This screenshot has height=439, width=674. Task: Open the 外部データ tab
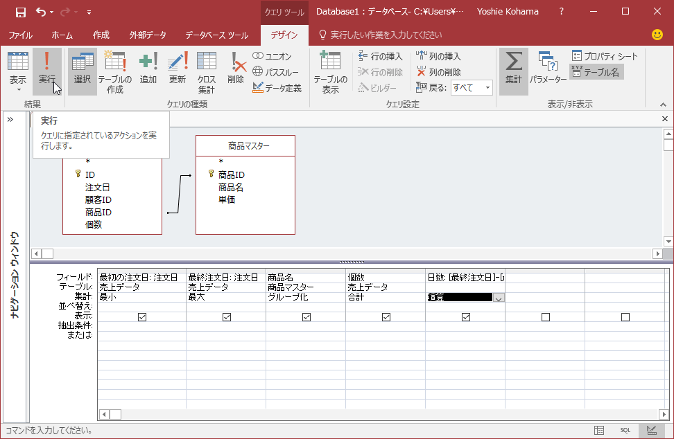[148, 35]
